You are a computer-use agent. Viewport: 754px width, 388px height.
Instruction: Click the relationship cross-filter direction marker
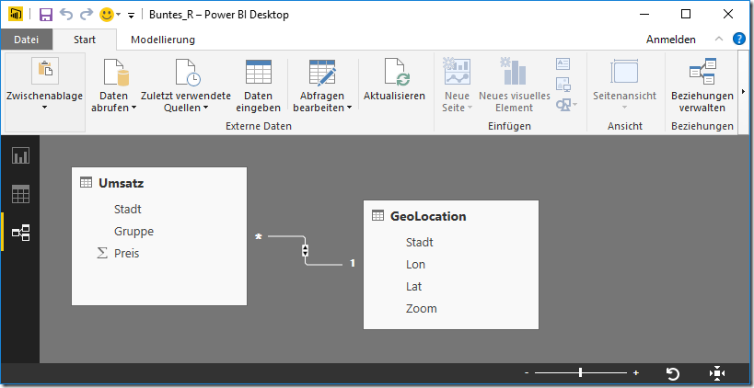pos(305,250)
